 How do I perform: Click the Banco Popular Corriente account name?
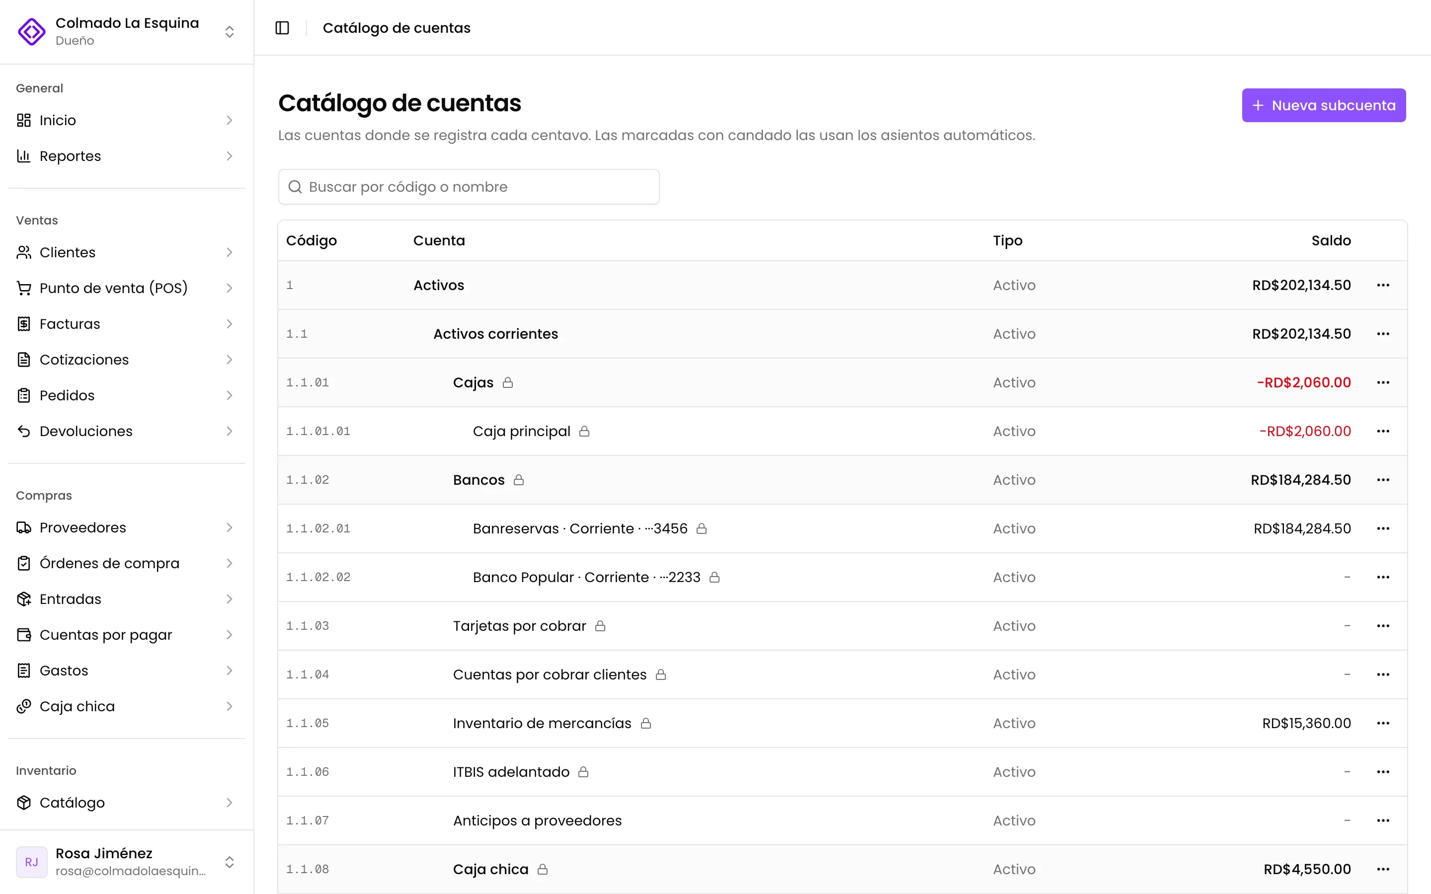point(586,577)
